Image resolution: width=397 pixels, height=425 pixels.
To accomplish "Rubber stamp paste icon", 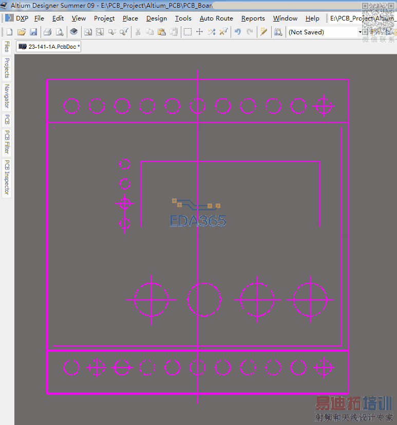I will pyautogui.click(x=174, y=32).
